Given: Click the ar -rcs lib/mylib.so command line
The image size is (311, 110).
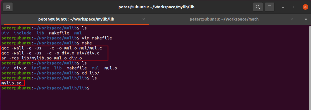Looking at the screenshot, I should click(42, 58).
